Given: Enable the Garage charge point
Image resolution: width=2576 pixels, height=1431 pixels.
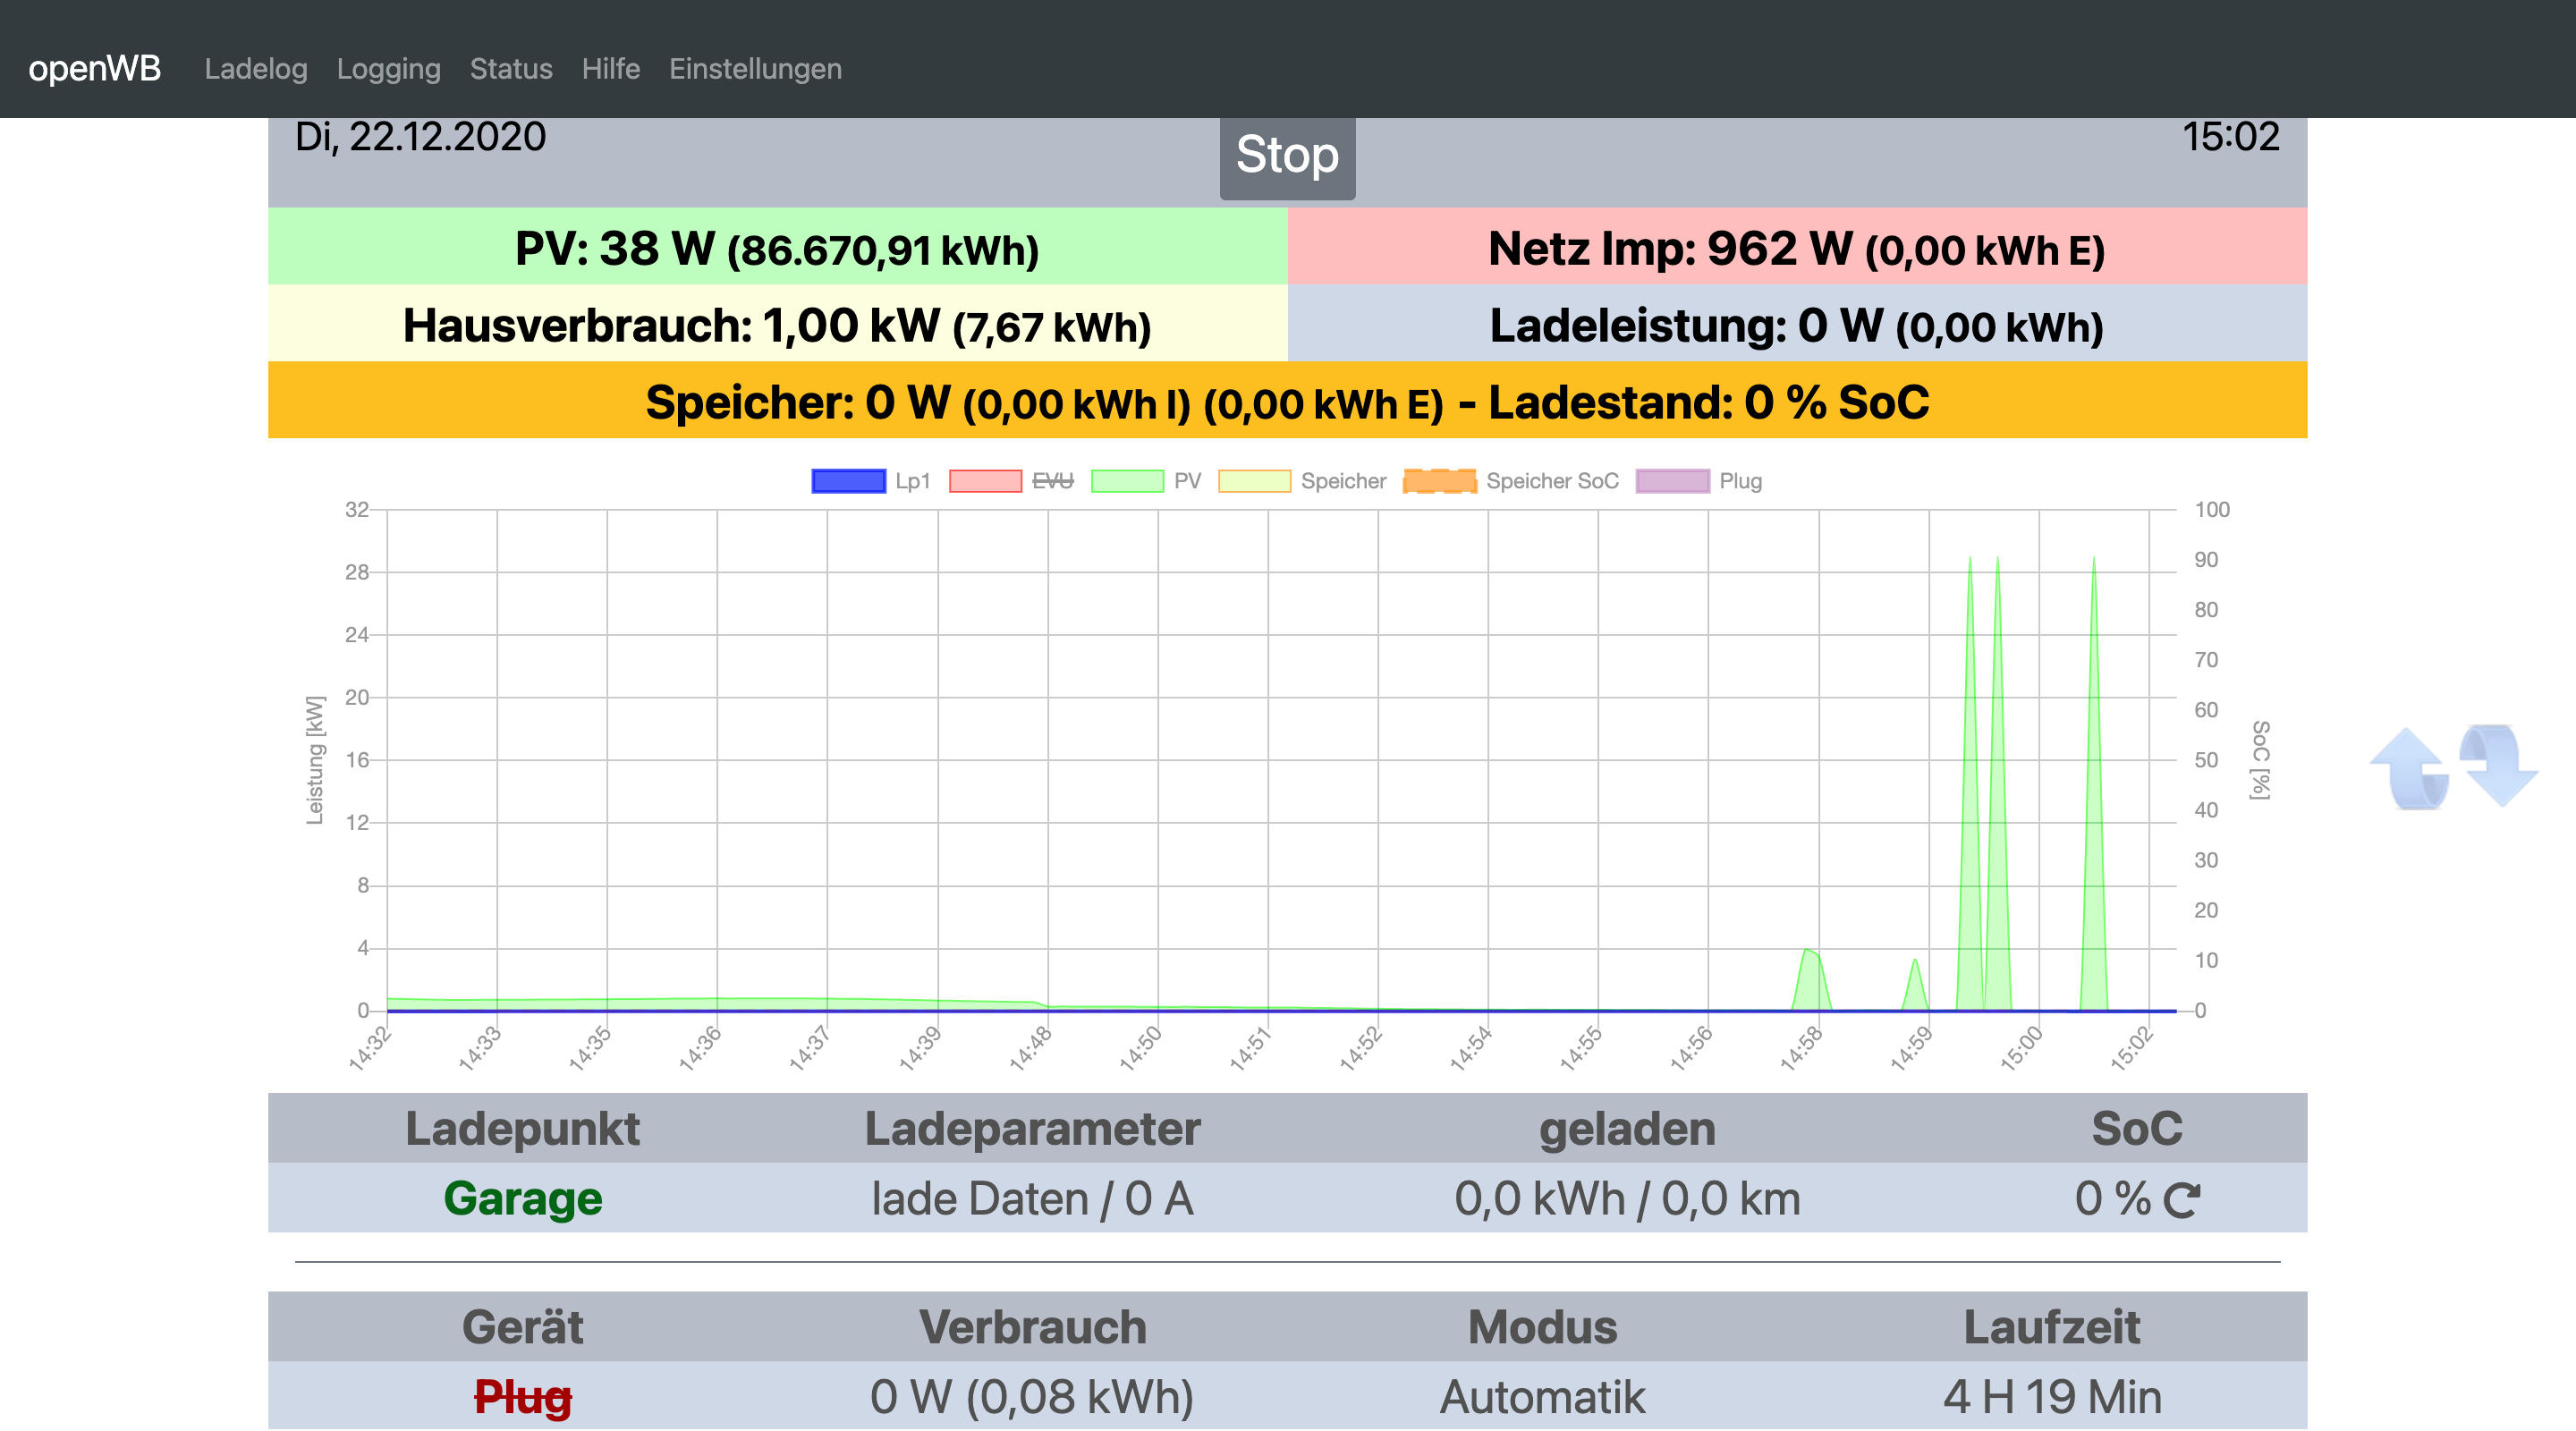Looking at the screenshot, I should click(522, 1198).
